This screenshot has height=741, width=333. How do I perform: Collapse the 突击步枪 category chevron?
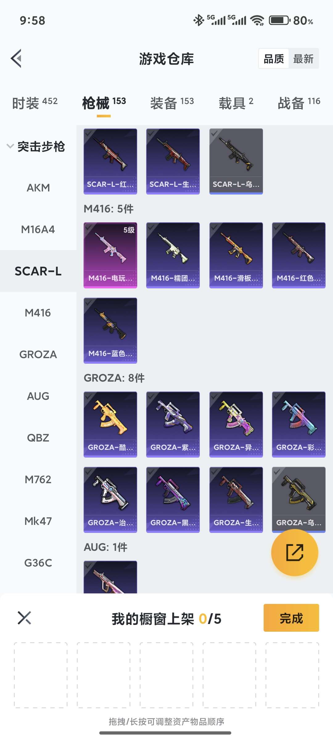pos(10,146)
